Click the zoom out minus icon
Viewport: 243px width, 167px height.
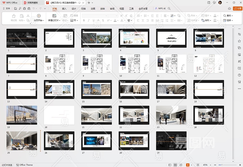[215, 165]
